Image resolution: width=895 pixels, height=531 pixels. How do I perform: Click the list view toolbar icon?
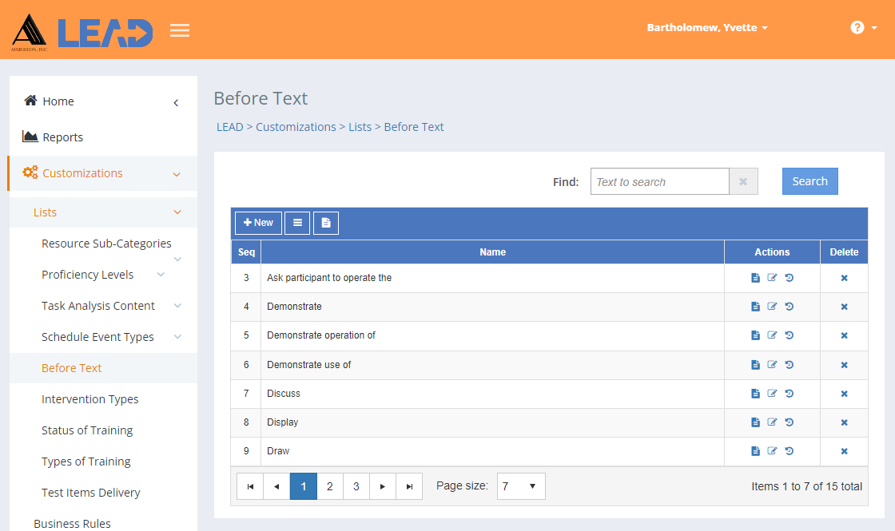[297, 223]
